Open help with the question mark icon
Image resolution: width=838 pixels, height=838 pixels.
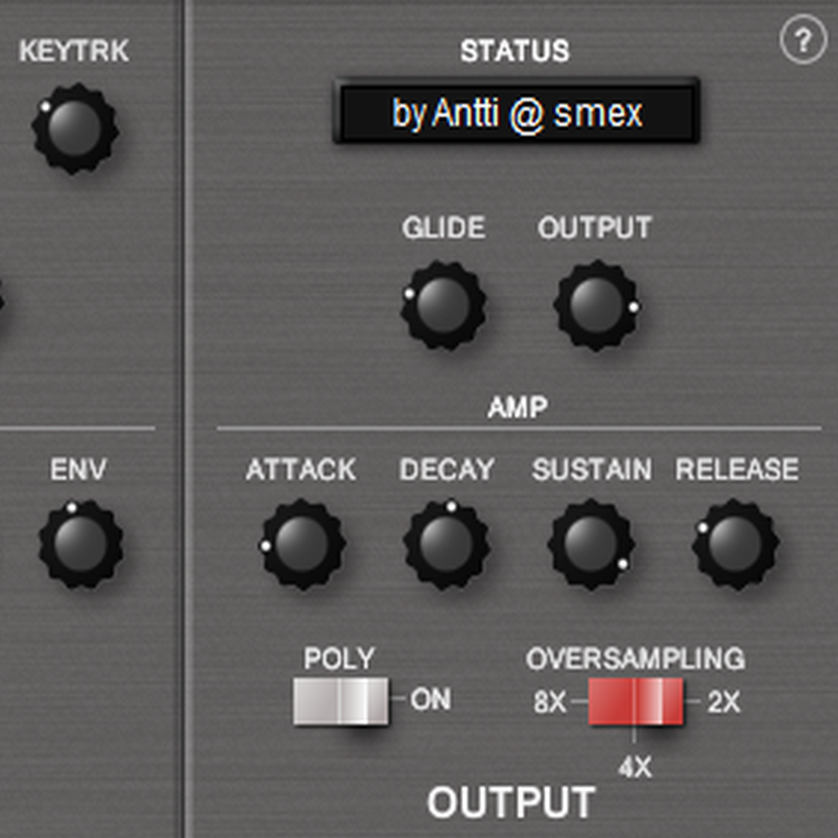click(x=803, y=40)
